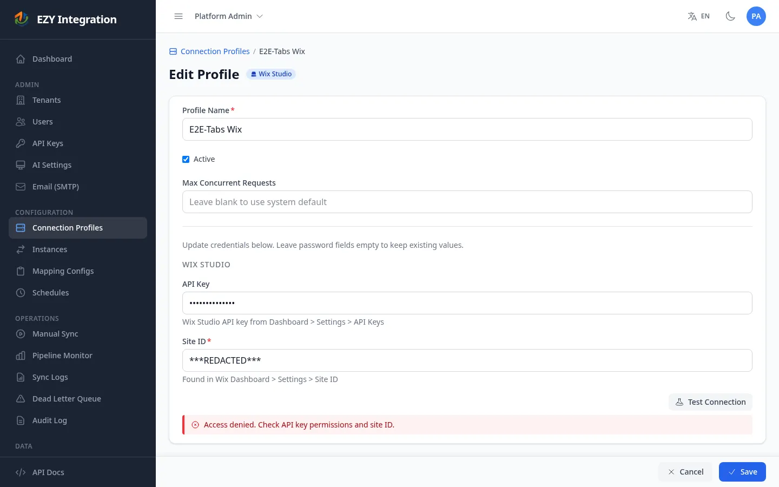The height and width of the screenshot is (487, 779).
Task: Click the Pipeline Monitor chart icon
Action: point(21,356)
